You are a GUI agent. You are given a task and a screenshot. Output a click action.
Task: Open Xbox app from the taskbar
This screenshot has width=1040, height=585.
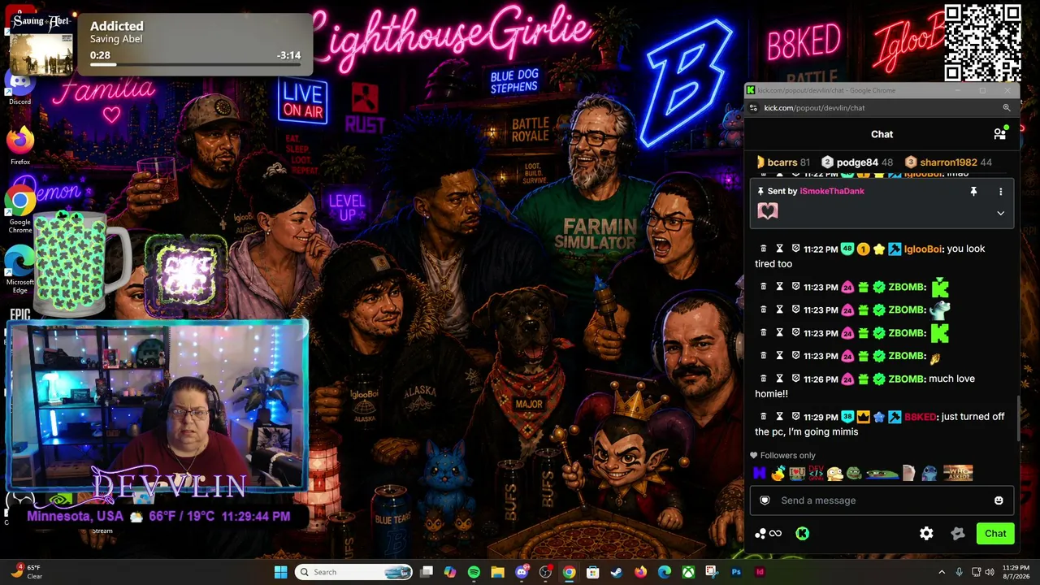click(x=688, y=572)
